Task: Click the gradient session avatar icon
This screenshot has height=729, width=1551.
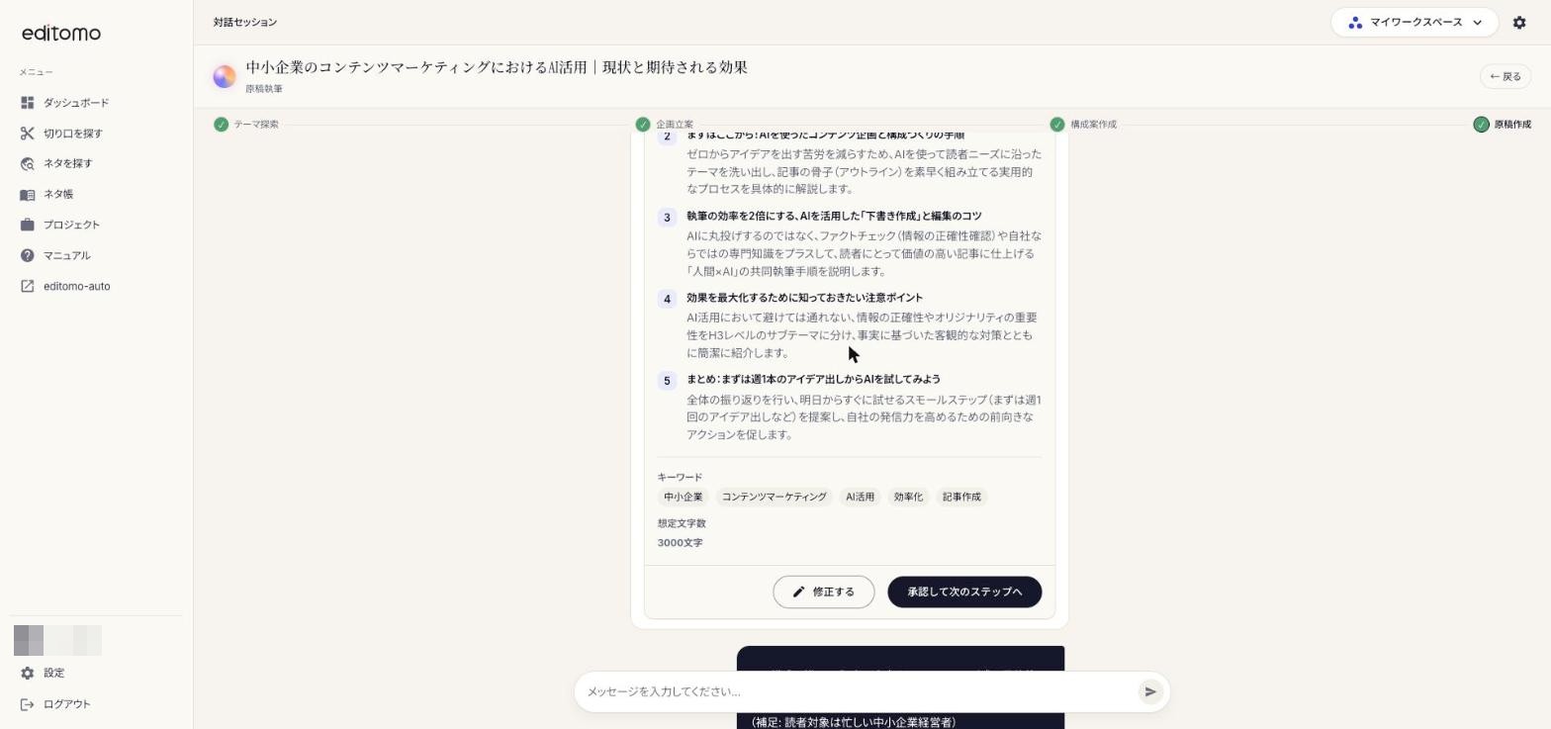Action: coord(225,76)
